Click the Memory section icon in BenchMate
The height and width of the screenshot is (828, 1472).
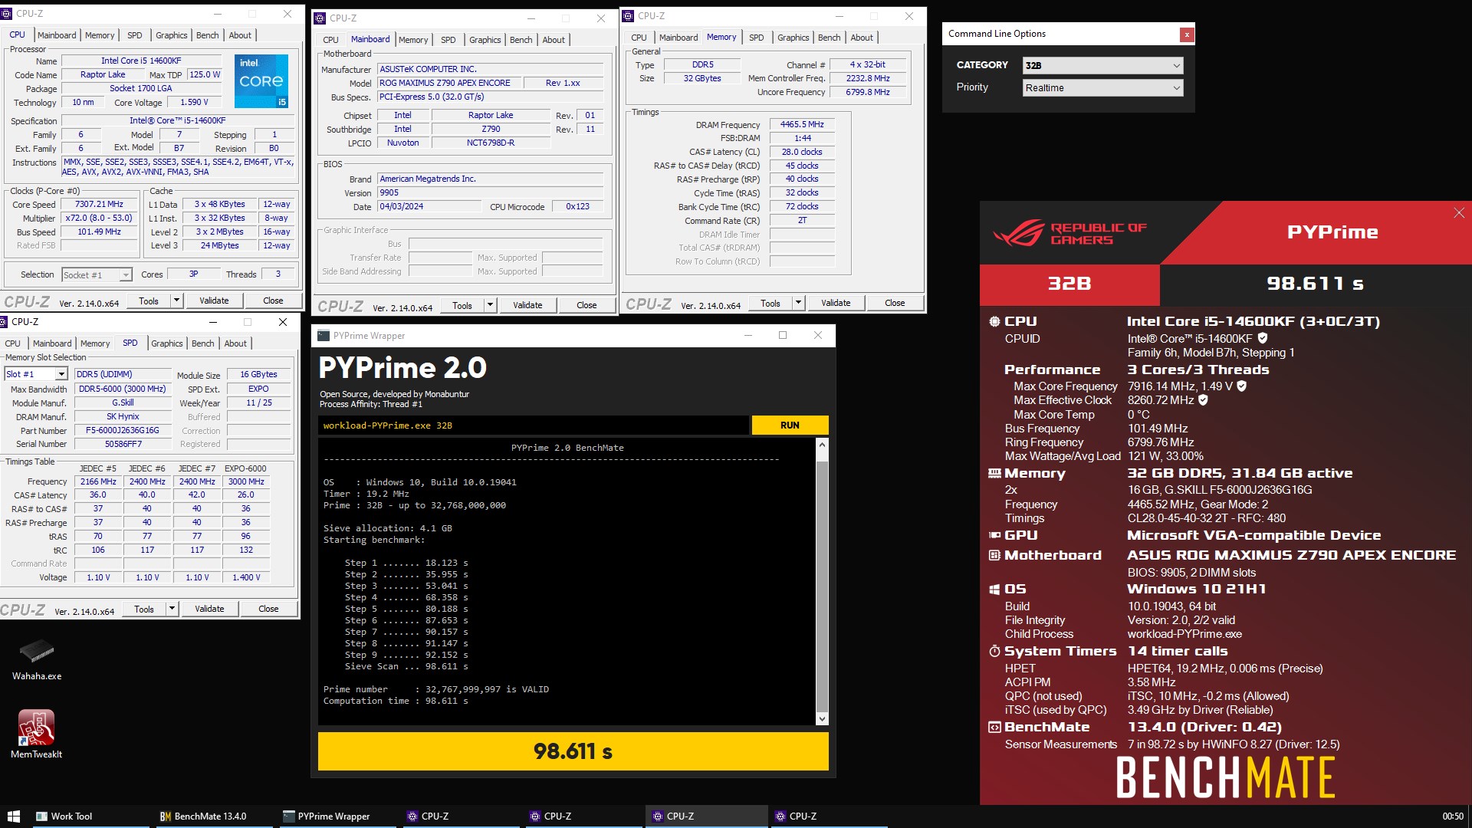(x=994, y=474)
